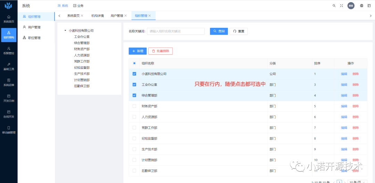Image resolution: width=375 pixels, height=183 pixels.
Task: Select 用户管理 in the submenu
Action: pyautogui.click(x=36, y=27)
